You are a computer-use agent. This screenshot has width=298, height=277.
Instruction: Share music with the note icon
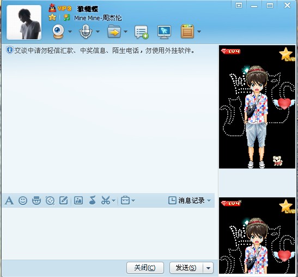(93, 201)
